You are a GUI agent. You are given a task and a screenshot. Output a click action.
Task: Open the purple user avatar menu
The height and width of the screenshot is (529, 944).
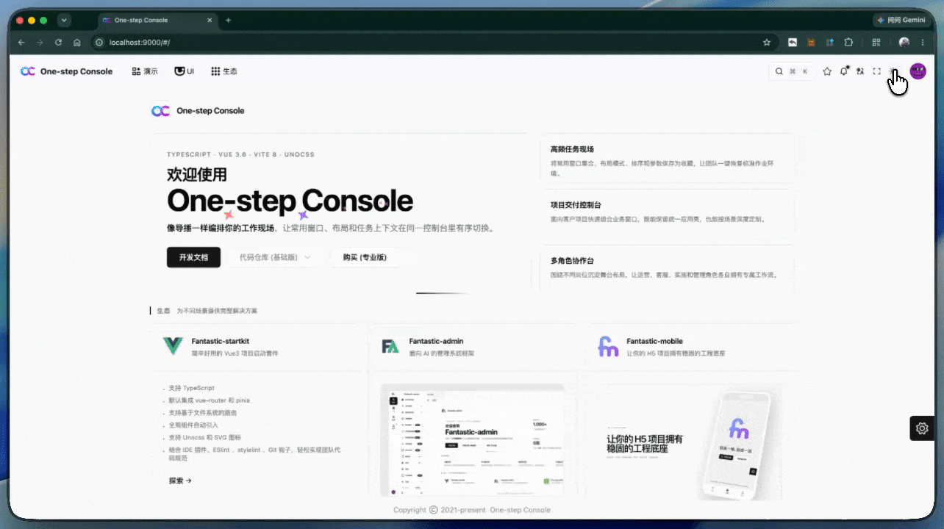(x=918, y=71)
